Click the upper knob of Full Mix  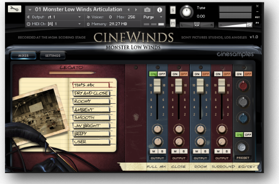(x=157, y=129)
